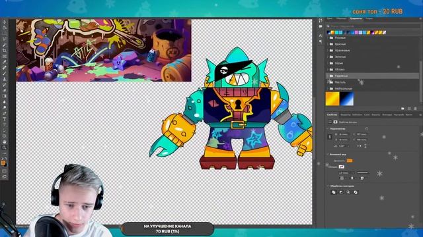
Task: Collapse the Внешний вид section
Action: tap(328, 155)
